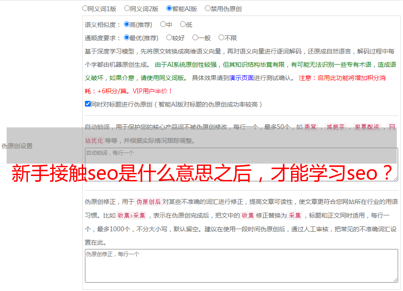The image size is (403, 291).
Task: Set 语义相似度 to 高(推荐)
Action: 127,24
